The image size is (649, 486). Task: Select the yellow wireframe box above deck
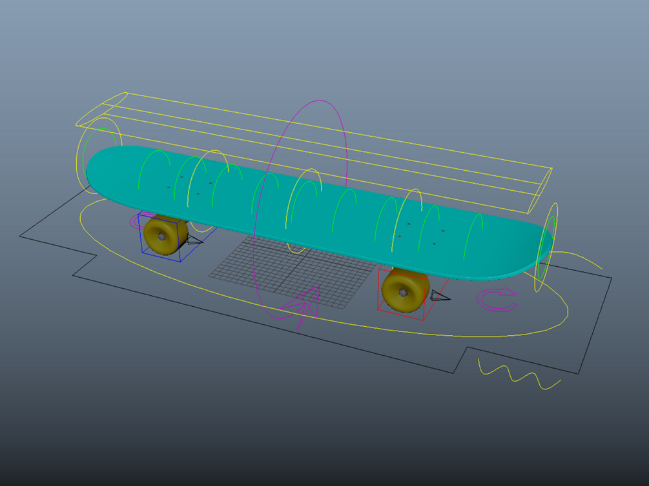pyautogui.click(x=314, y=152)
